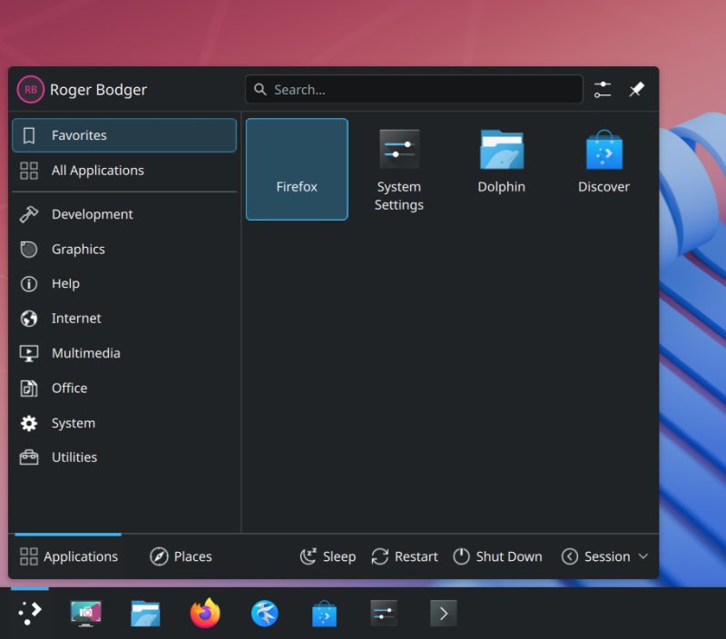Pin the application launcher open

tap(636, 89)
